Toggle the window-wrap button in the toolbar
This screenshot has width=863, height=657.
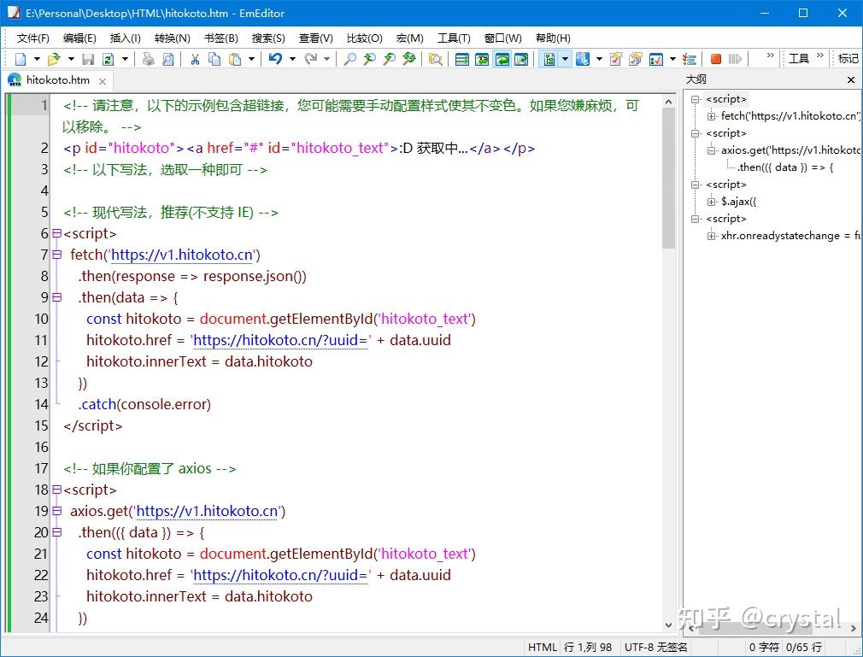(x=502, y=59)
